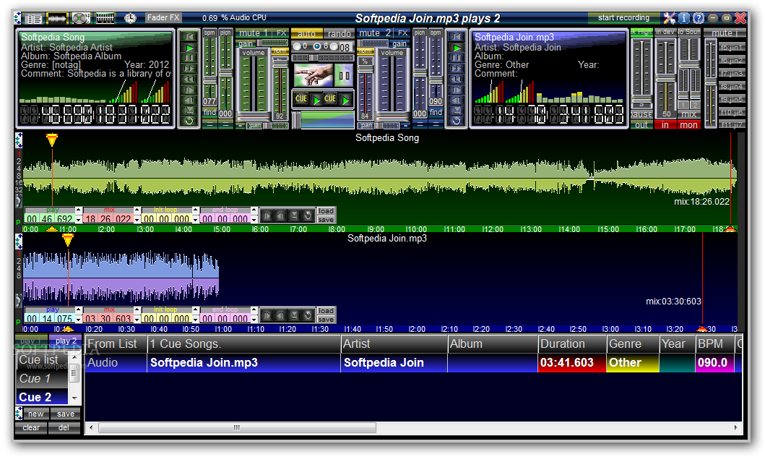Clear the cue list
Viewport: 765px width, 457px height.
pyautogui.click(x=31, y=427)
